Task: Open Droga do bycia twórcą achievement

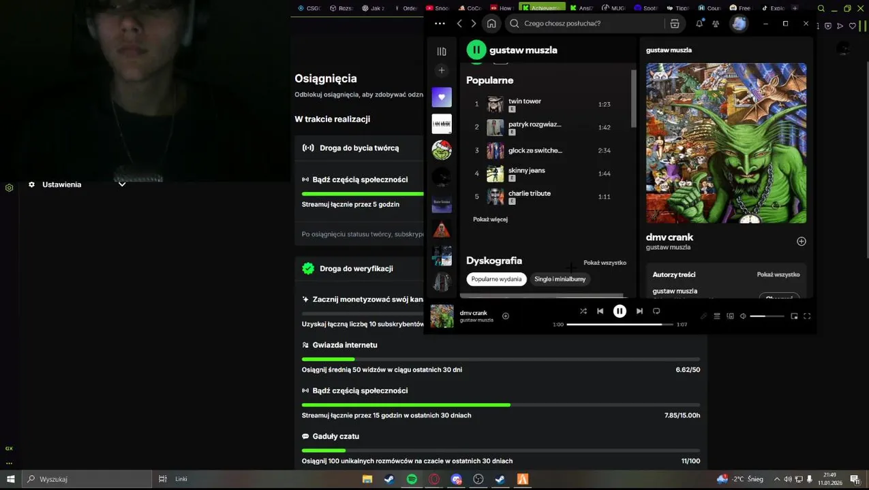Action: coord(360,148)
